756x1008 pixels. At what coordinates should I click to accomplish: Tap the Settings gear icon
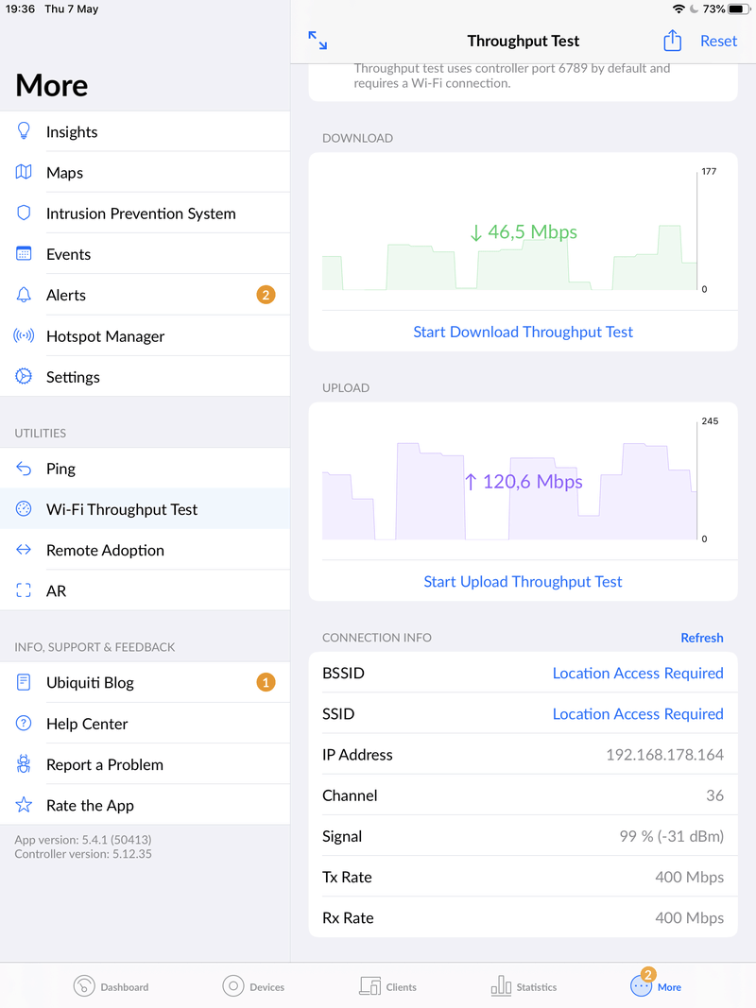coord(24,377)
